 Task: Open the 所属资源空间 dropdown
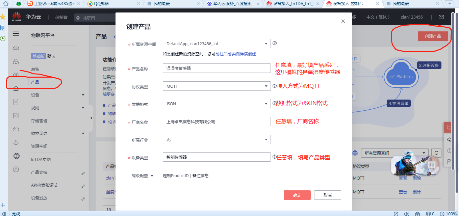[x=216, y=44]
